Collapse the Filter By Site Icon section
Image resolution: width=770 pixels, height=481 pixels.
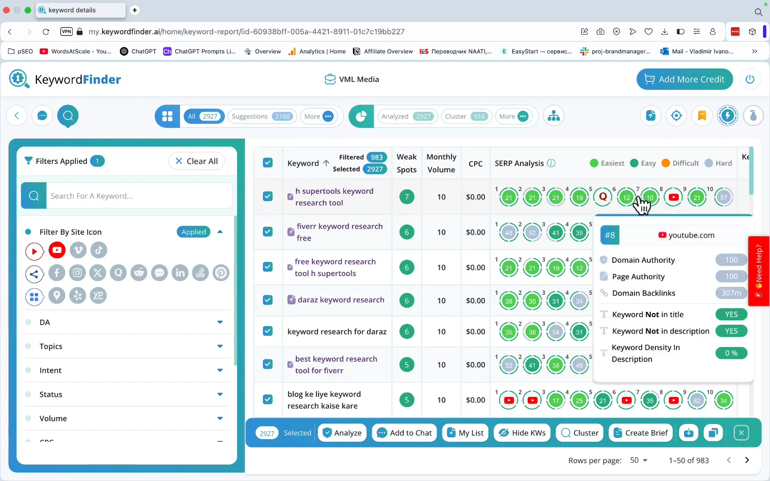pos(220,232)
